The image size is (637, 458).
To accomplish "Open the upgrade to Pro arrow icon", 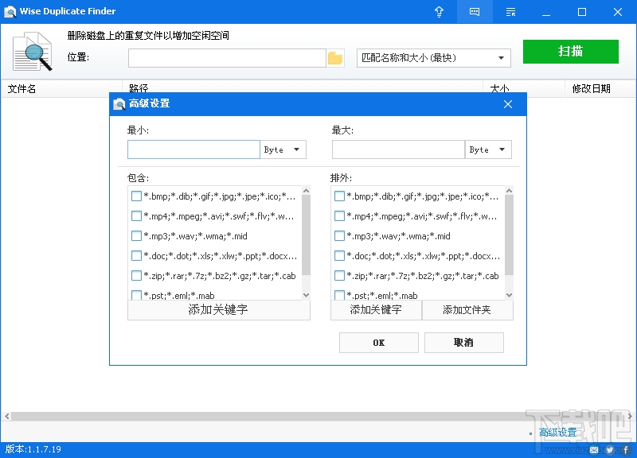I will click(439, 11).
